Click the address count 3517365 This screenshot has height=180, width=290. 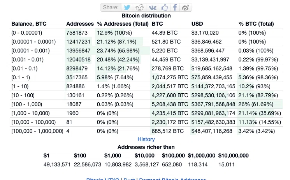[77, 77]
